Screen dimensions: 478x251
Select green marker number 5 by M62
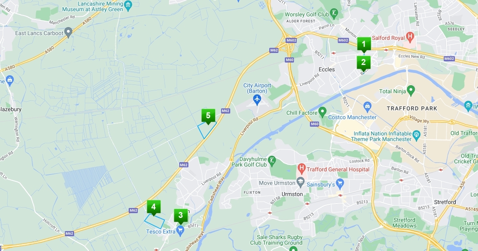point(208,116)
